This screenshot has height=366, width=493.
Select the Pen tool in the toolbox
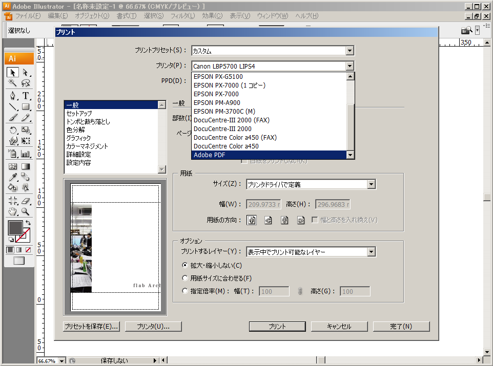pyautogui.click(x=13, y=96)
